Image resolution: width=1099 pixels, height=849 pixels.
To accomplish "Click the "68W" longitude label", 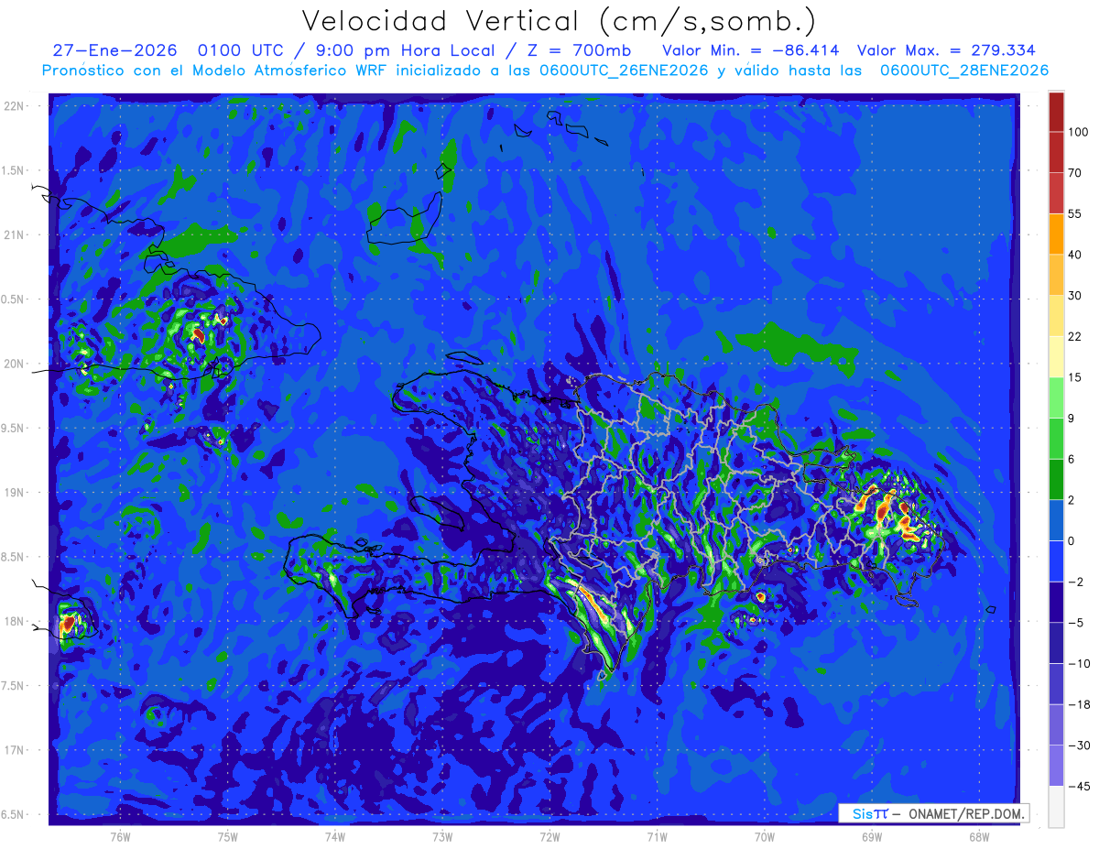I will [x=979, y=836].
